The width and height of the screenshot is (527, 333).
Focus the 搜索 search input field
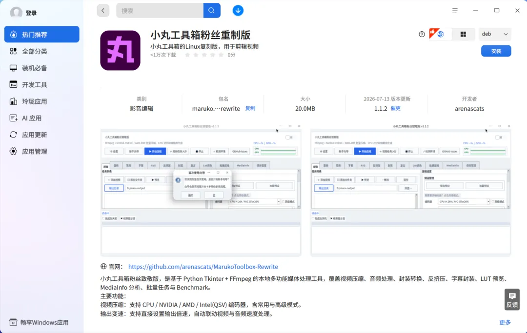[160, 10]
